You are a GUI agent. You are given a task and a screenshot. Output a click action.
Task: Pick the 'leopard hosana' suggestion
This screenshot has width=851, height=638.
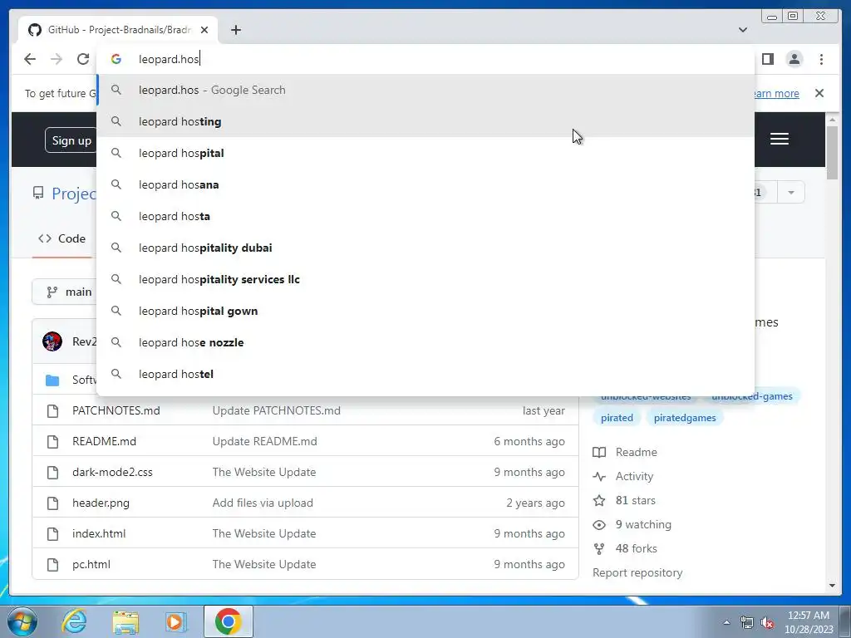click(425, 184)
